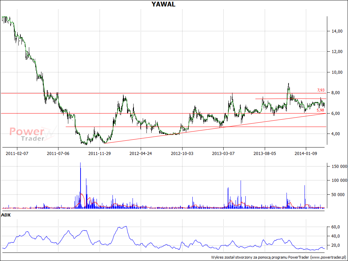Select the 2011-07-06 date label

click(x=58, y=153)
